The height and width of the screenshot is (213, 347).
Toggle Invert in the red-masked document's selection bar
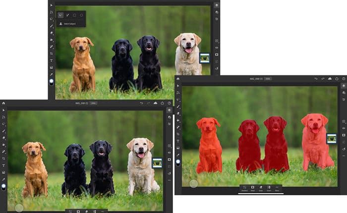point(269,188)
